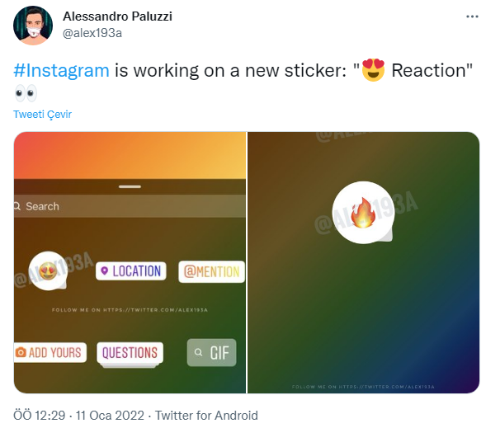Click the Search stickers field

pos(130,206)
